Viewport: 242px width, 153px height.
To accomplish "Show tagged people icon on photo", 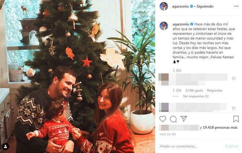I will [5, 147].
